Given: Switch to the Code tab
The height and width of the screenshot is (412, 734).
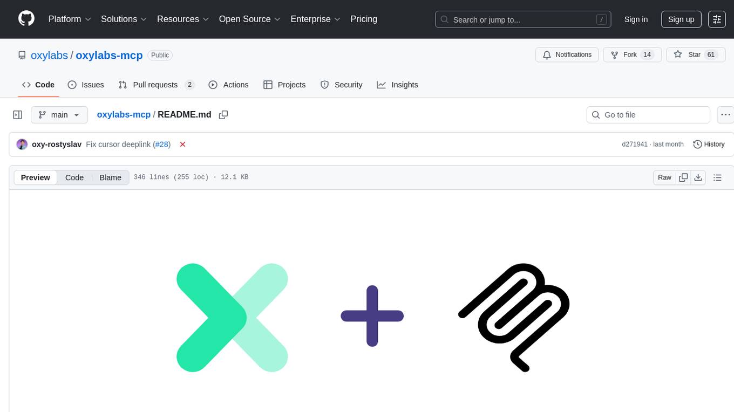Looking at the screenshot, I should [x=38, y=85].
